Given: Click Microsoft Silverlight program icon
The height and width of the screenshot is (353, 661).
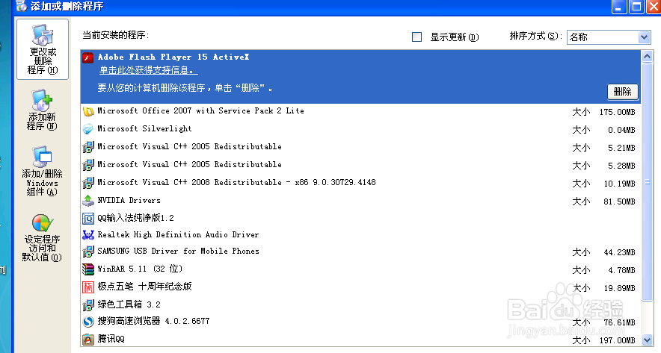Looking at the screenshot, I should tap(88, 129).
